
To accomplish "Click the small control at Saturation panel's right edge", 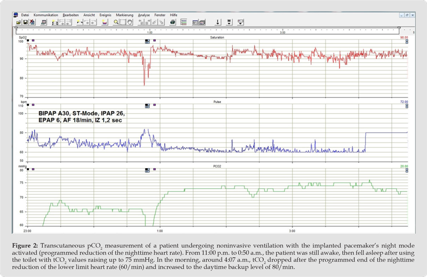I will [407, 42].
